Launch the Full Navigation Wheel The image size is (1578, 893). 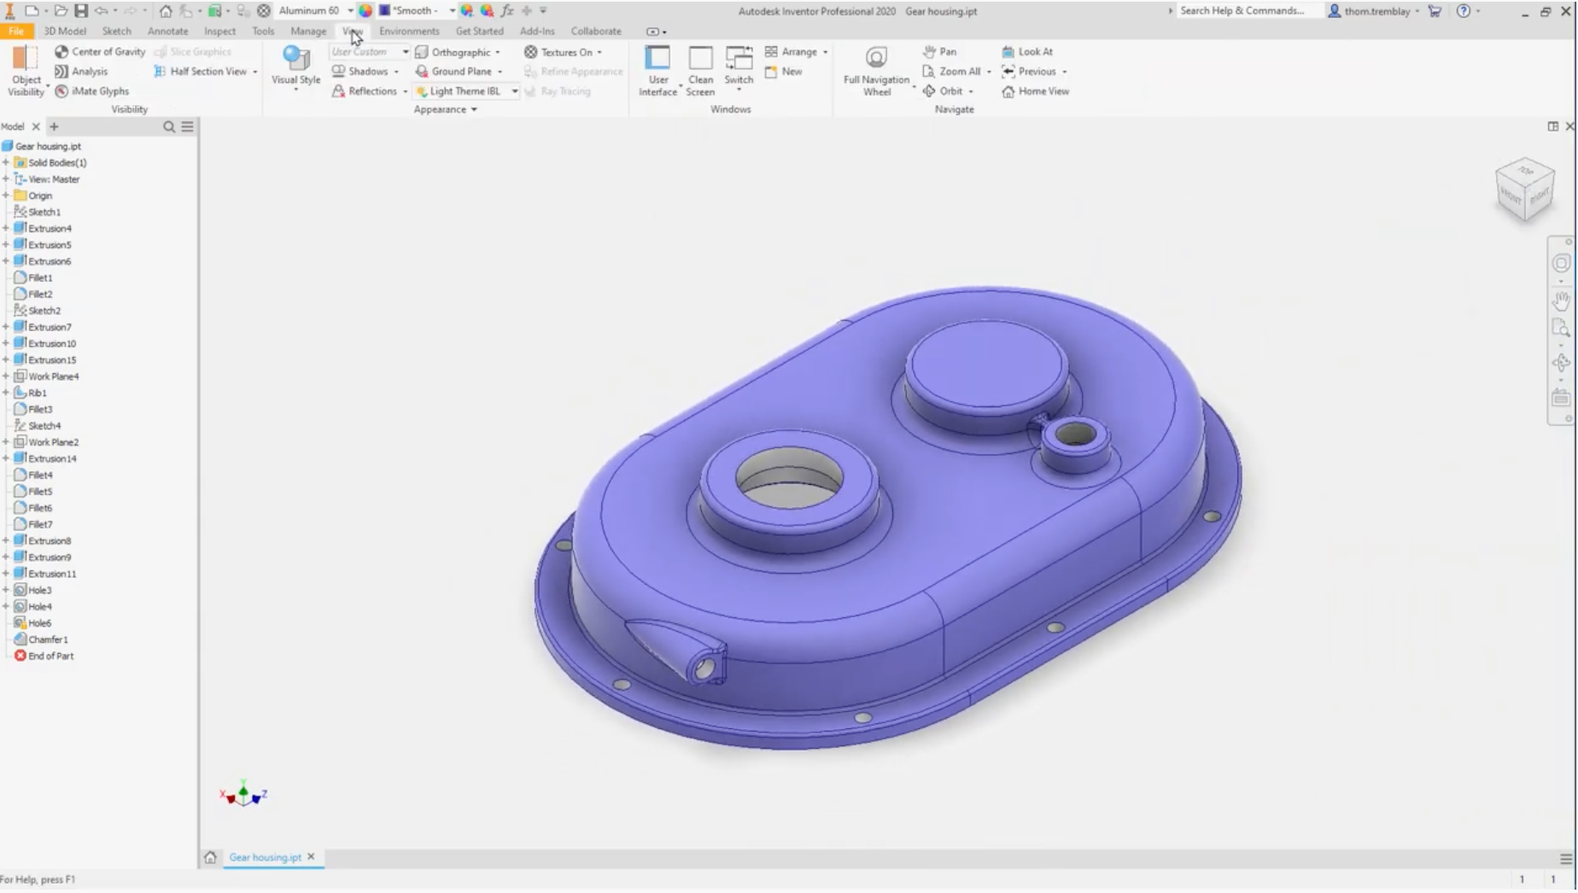pos(876,71)
